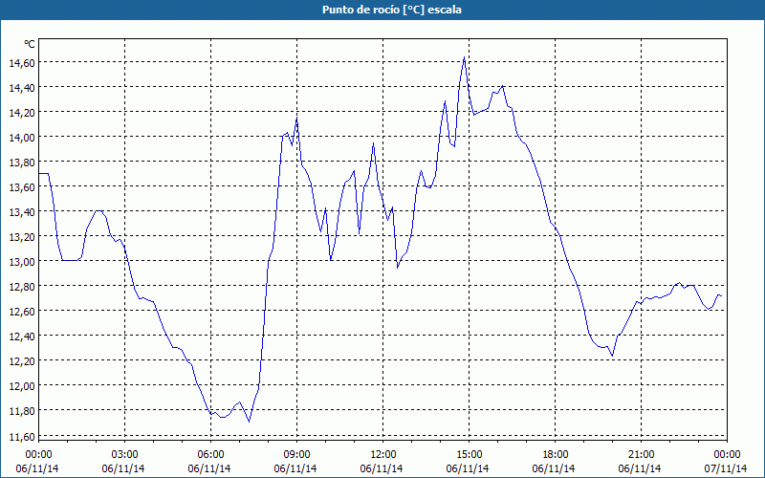Click the °C unit label on the y-axis
This screenshot has height=478, width=765.
(29, 44)
